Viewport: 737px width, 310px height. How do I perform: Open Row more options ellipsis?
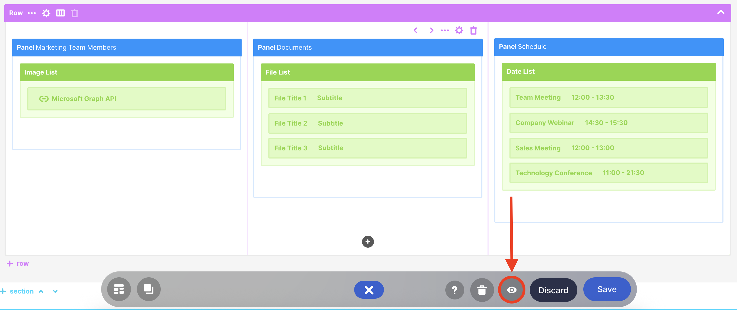point(32,13)
